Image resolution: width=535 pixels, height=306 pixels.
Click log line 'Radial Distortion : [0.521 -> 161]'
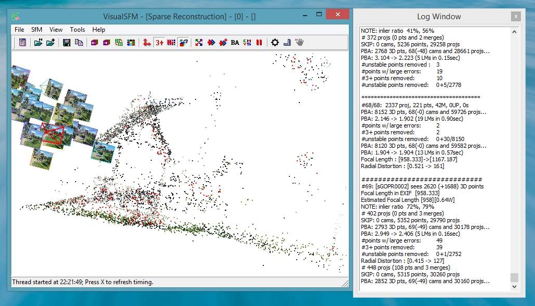pos(402,166)
